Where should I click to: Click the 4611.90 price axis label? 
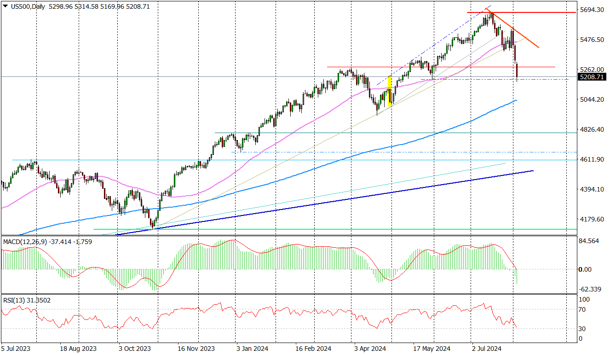(x=591, y=159)
